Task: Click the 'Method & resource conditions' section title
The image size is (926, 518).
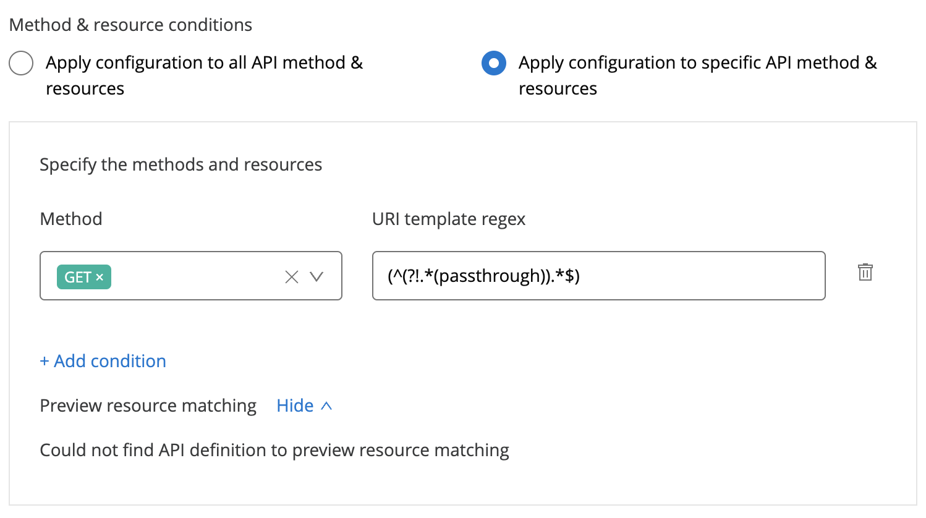Action: tap(130, 25)
